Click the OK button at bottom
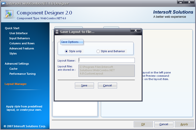196x130 pixels. coord(143,124)
